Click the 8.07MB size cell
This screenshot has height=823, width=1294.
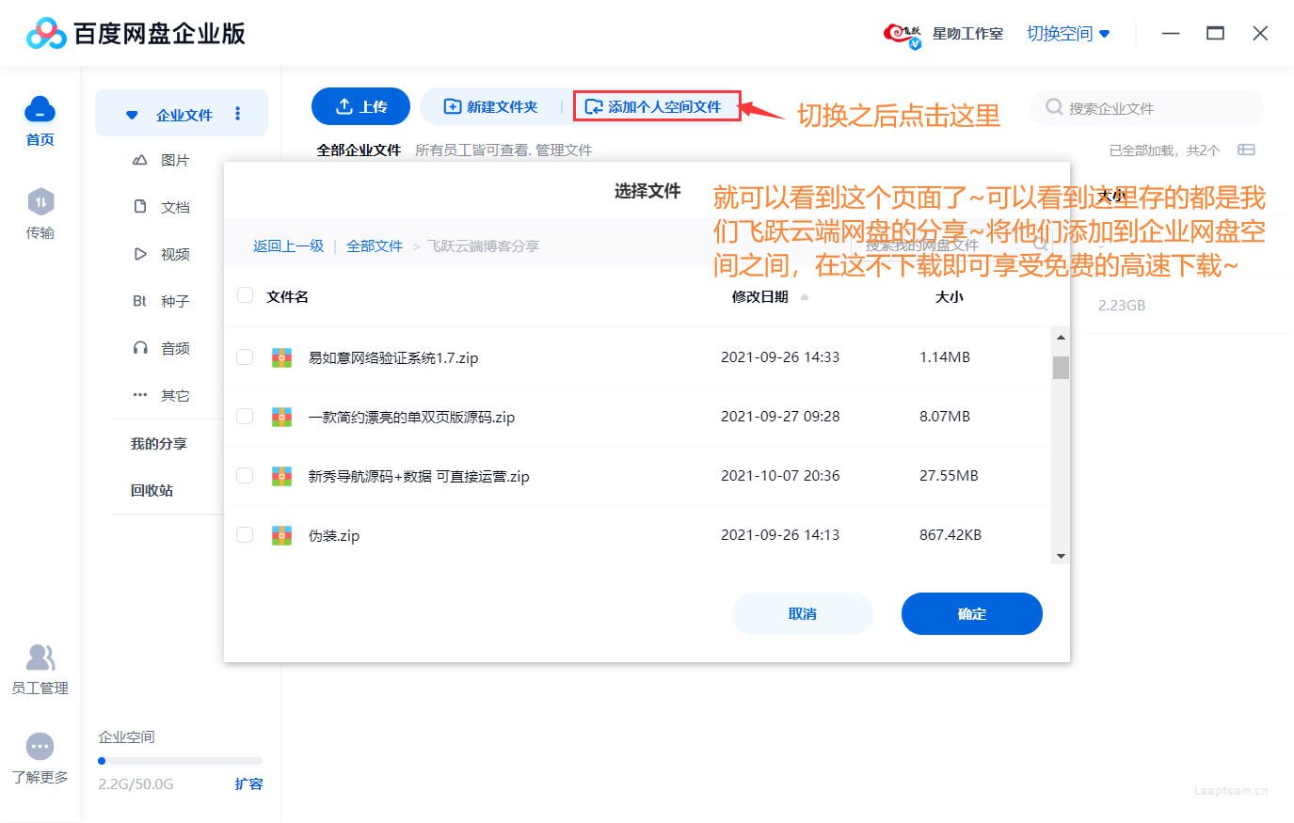pyautogui.click(x=945, y=417)
